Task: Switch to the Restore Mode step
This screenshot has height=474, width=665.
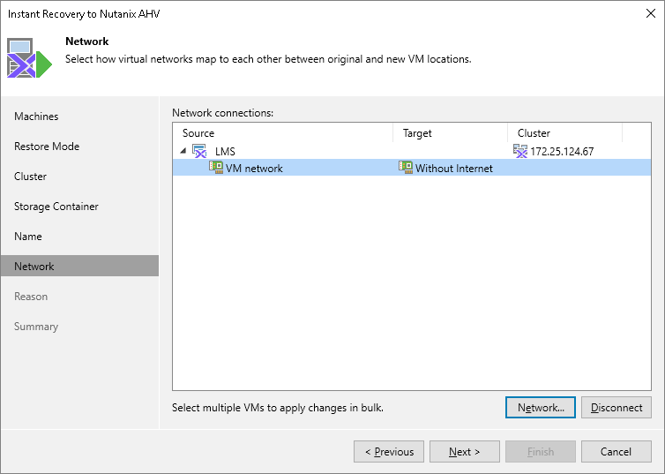Action: point(47,147)
